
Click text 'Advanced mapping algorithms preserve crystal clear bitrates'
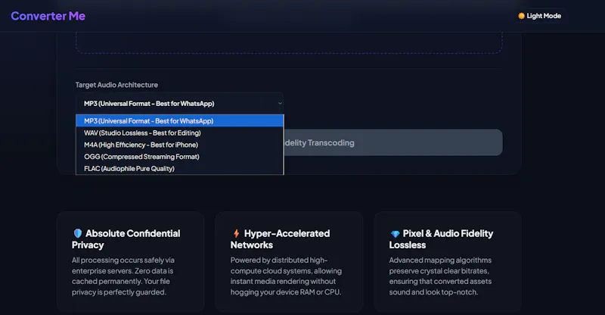pos(440,266)
